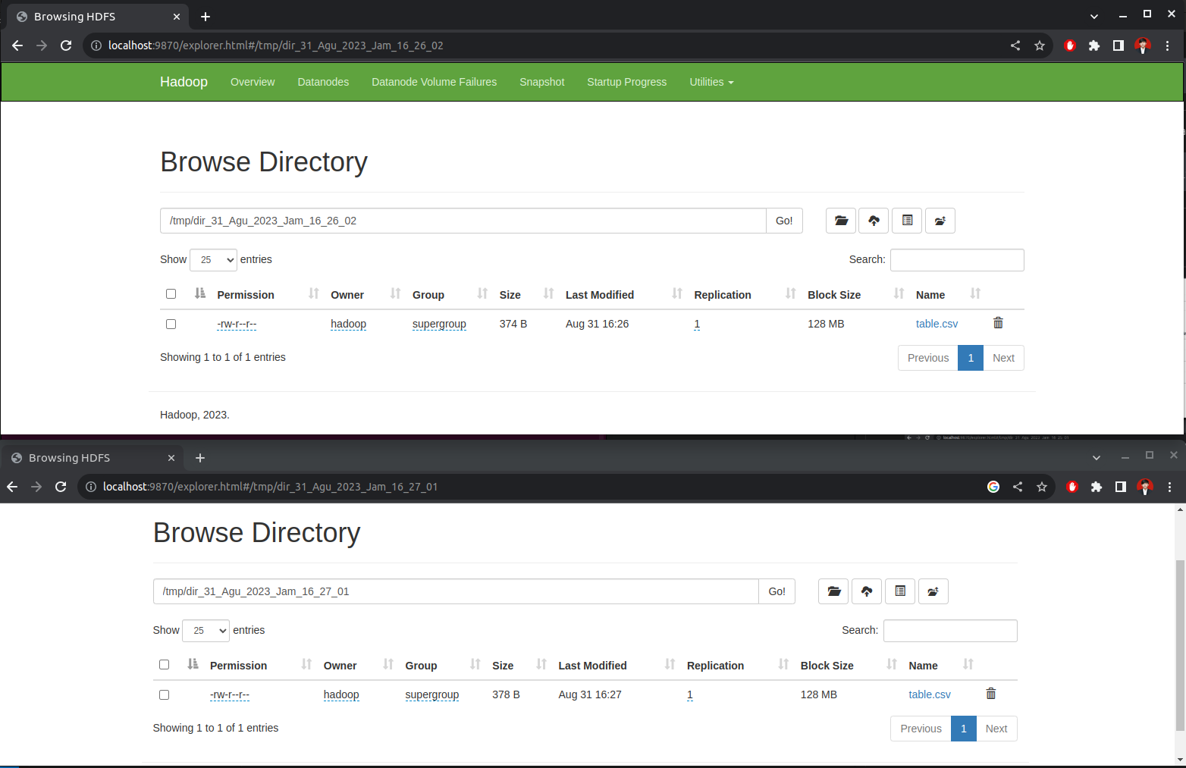Delete table.csv (378 B) via trash icon
1186x768 pixels.
click(990, 694)
